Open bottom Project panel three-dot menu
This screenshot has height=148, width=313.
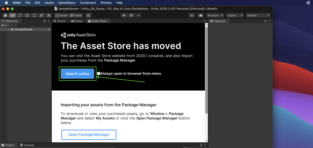click(205, 145)
